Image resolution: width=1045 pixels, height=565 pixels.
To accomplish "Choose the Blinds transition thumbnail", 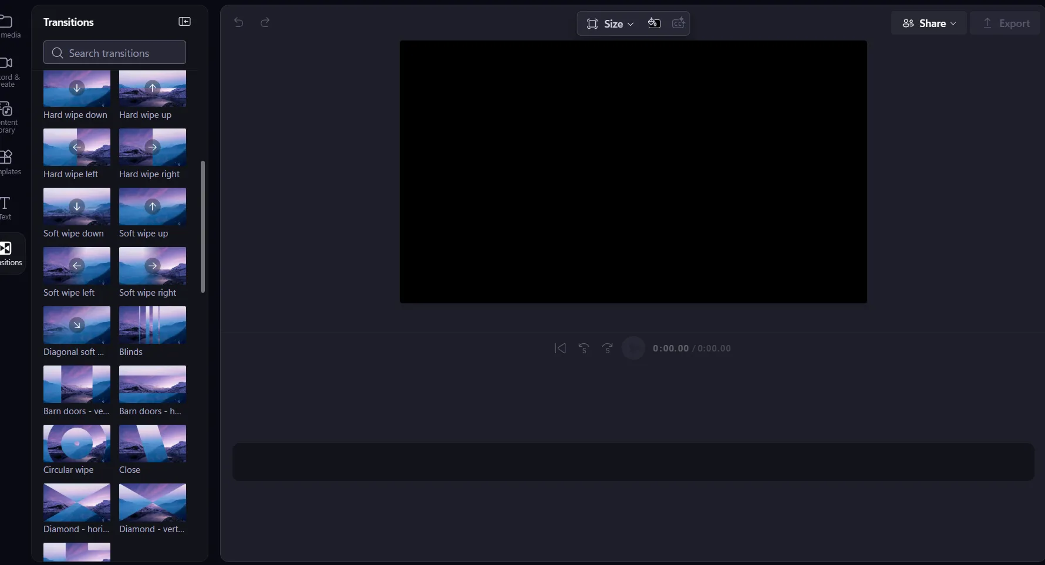I will [x=152, y=325].
